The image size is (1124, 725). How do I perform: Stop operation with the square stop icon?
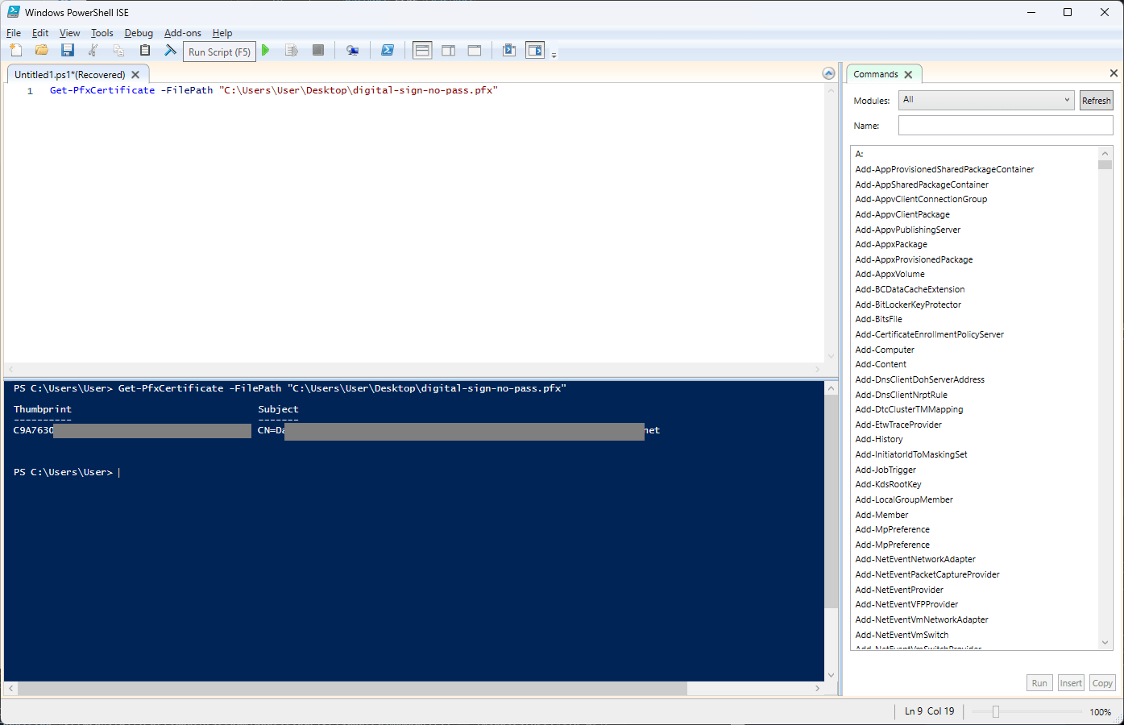[318, 50]
